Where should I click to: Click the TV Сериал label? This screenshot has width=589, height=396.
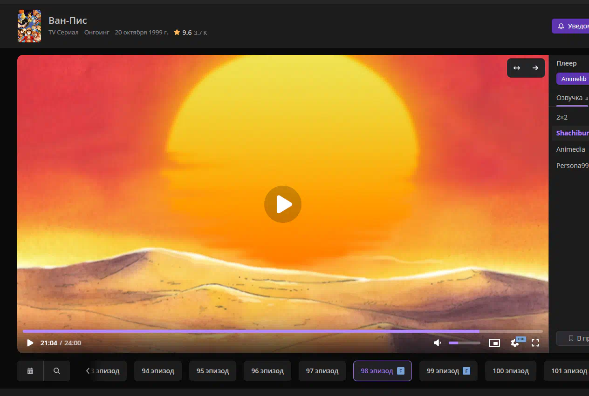(x=63, y=33)
